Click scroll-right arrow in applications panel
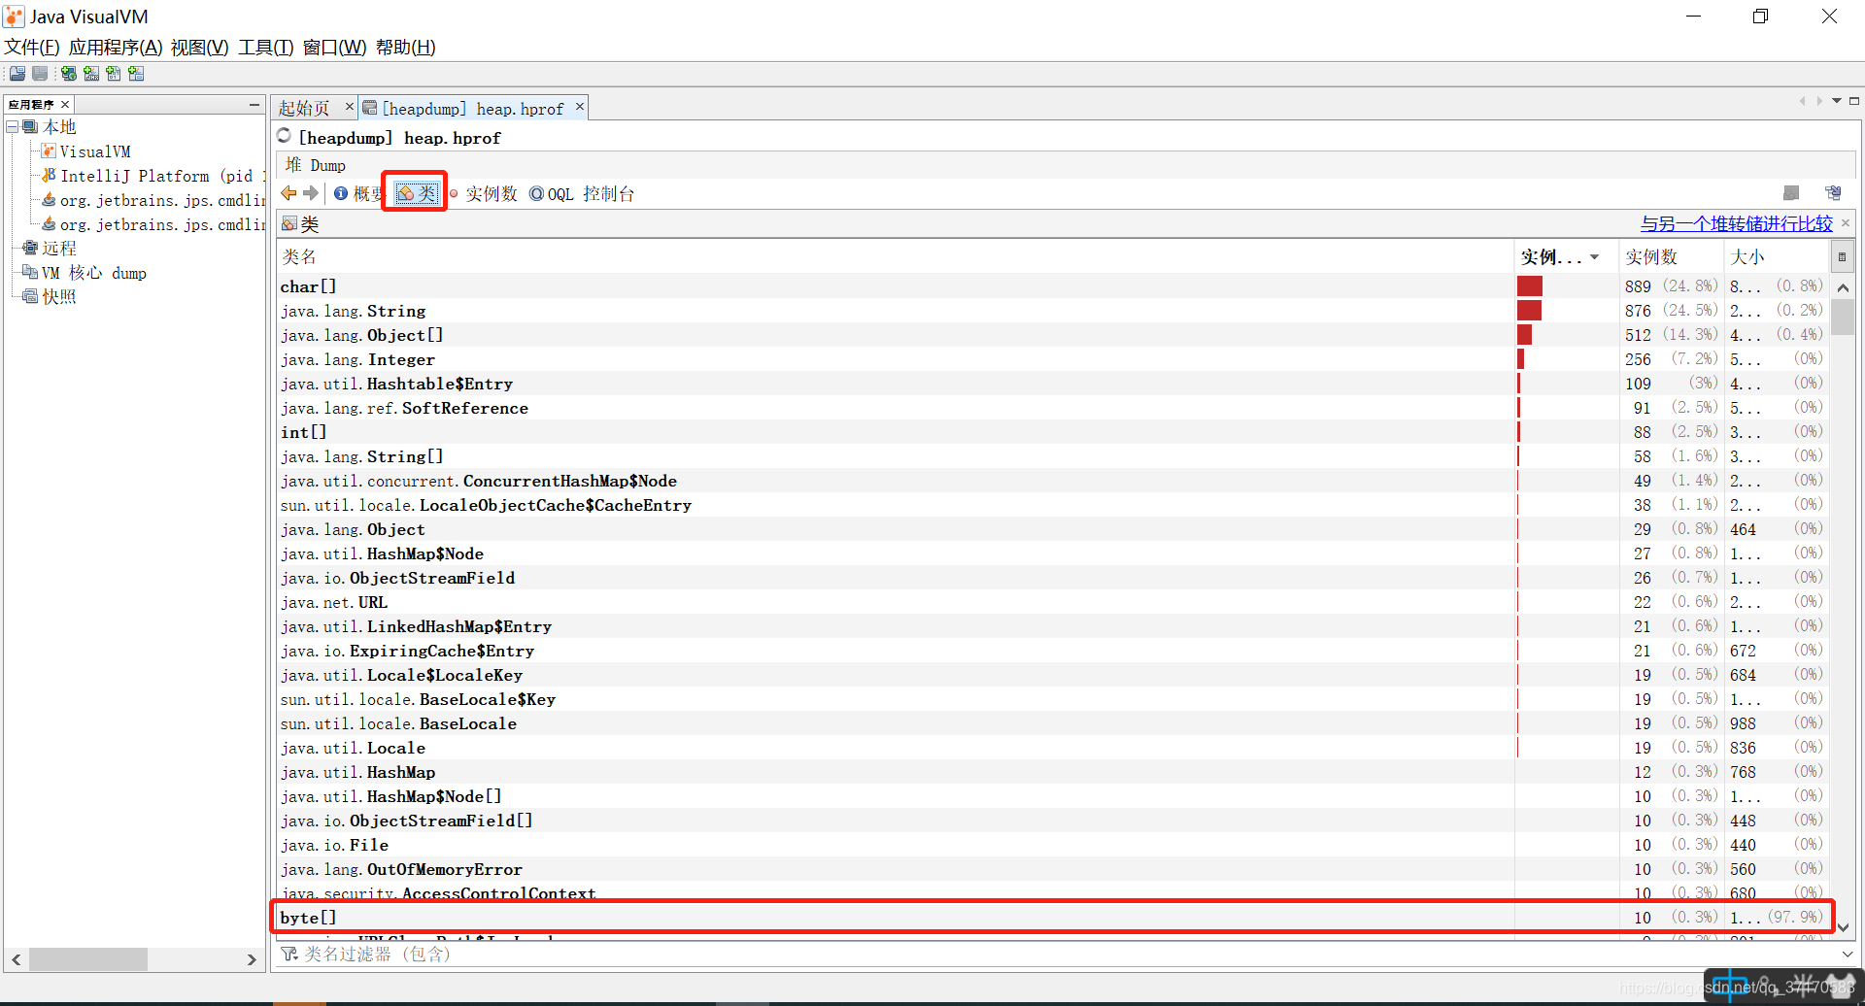 coord(252,959)
